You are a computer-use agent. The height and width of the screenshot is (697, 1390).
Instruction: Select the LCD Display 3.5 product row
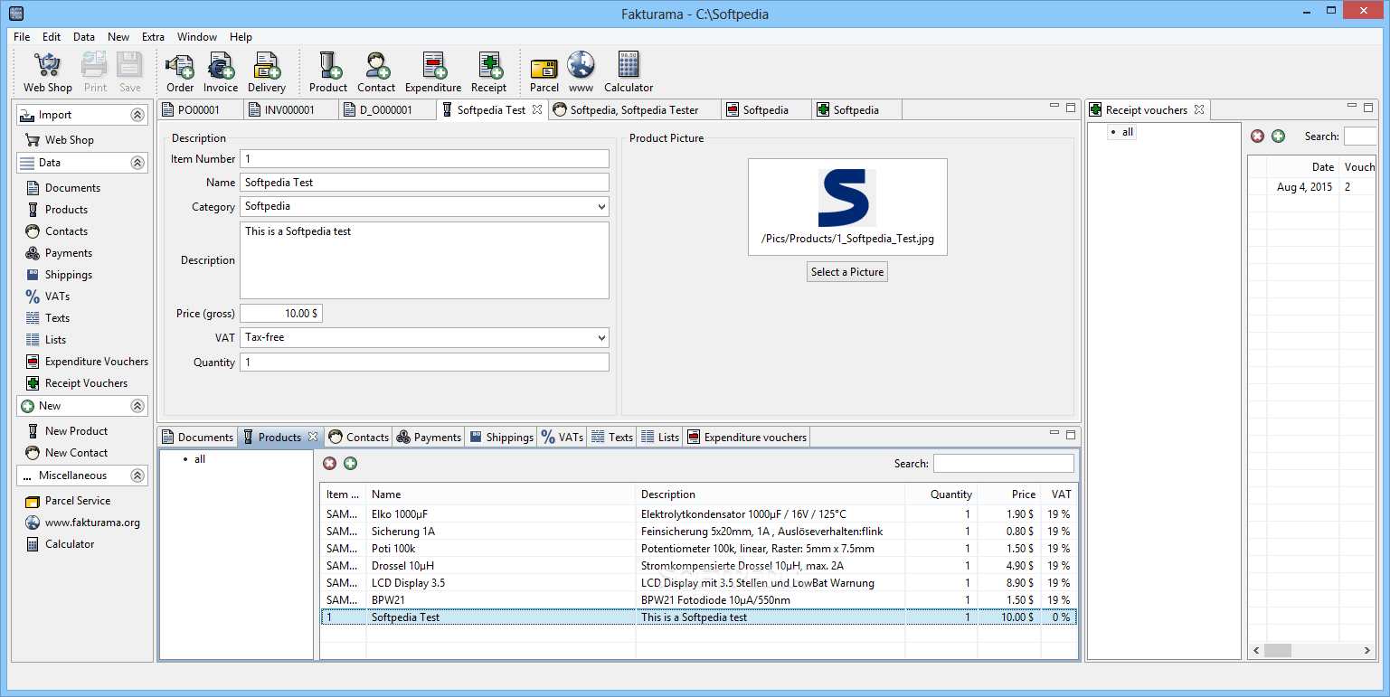coord(698,583)
